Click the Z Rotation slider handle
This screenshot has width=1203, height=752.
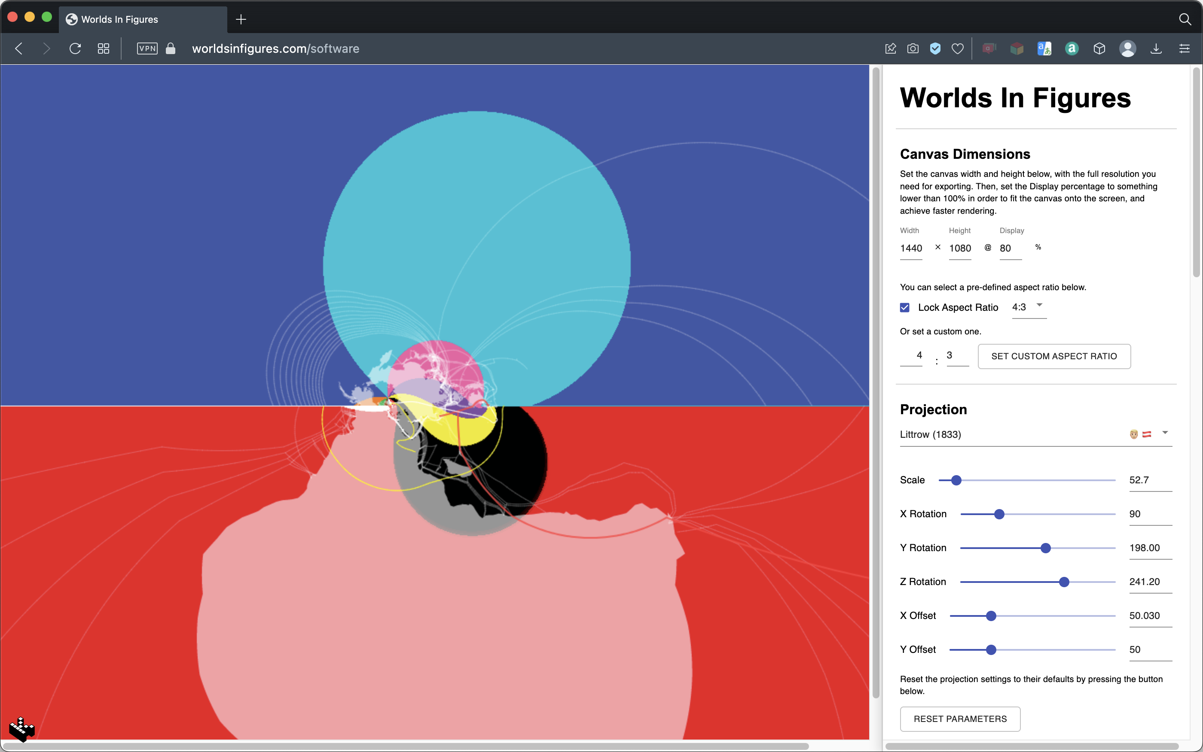tap(1064, 582)
